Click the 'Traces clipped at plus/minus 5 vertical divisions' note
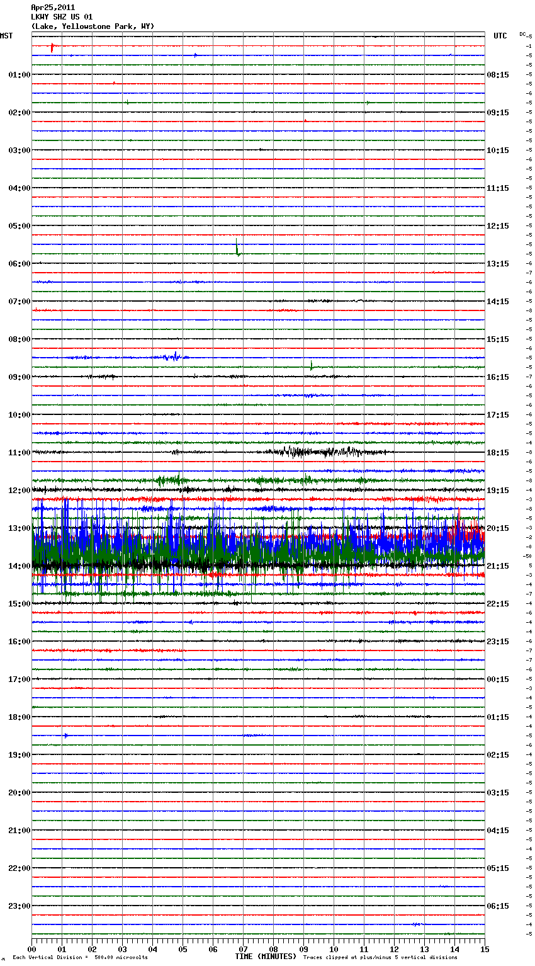Screen dimensions: 535x966 coord(380,957)
